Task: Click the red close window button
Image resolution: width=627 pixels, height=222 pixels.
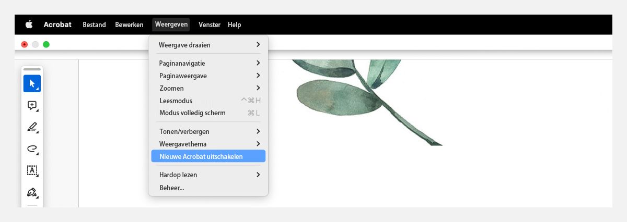Action: pos(25,45)
